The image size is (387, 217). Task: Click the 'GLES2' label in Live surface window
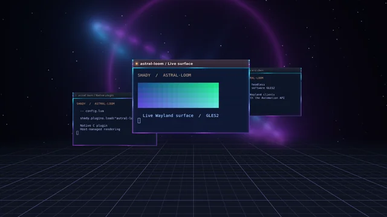[212, 116]
